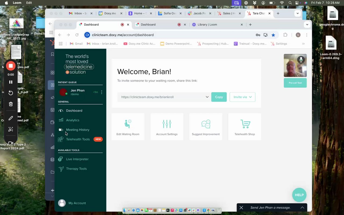344x215 pixels.
Task: Open Prospecting | Hub... bookmark
Action: click(x=213, y=44)
